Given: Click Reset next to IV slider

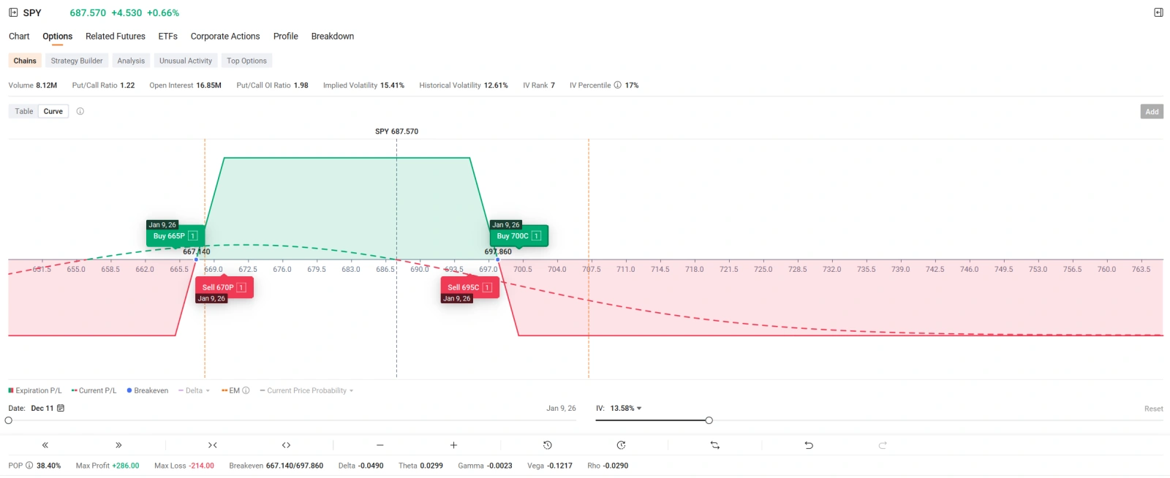Looking at the screenshot, I should (x=1153, y=409).
